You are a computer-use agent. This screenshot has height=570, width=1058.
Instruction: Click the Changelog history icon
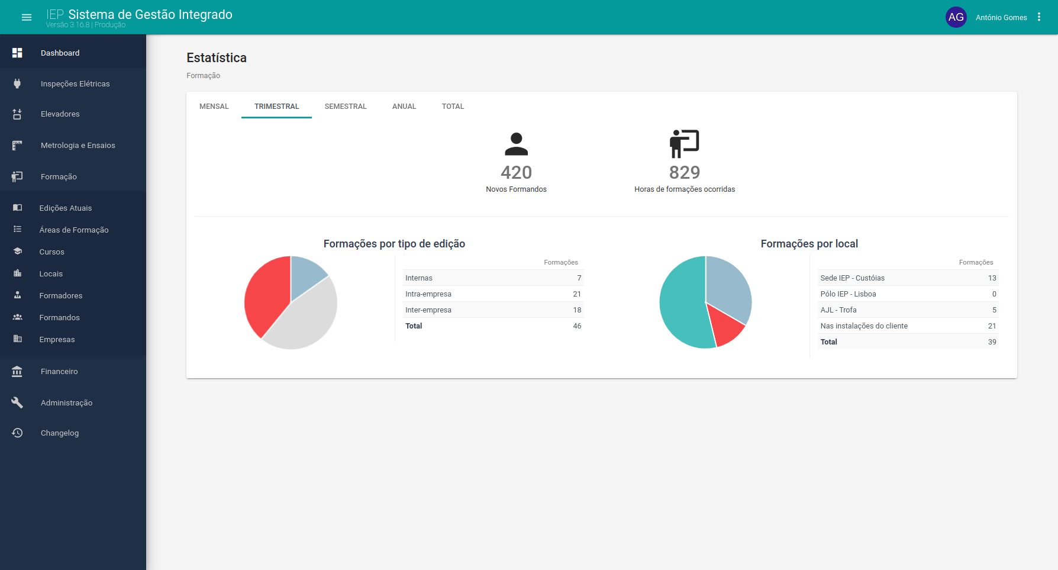click(x=17, y=433)
